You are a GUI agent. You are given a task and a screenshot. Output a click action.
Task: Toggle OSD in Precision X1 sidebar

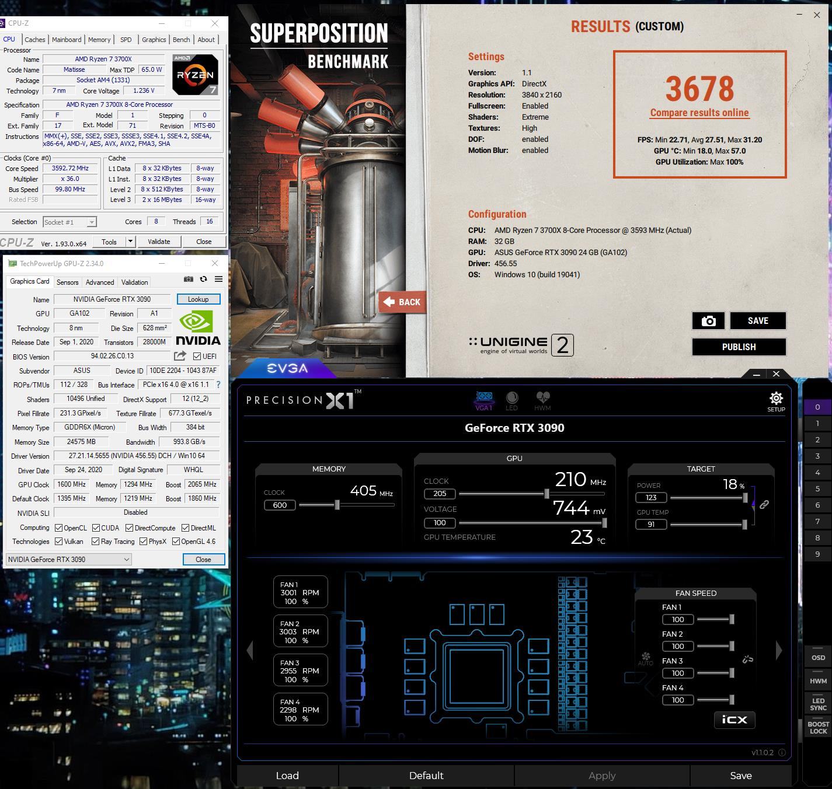(x=818, y=658)
